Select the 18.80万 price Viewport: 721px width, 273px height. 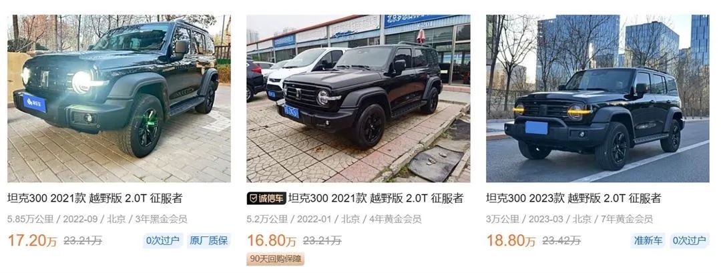[511, 240]
